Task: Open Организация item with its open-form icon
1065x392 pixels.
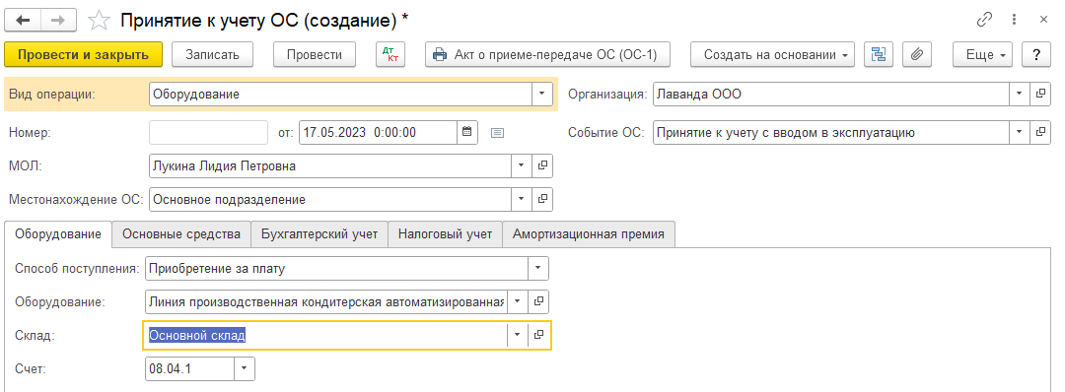Action: (x=1040, y=95)
